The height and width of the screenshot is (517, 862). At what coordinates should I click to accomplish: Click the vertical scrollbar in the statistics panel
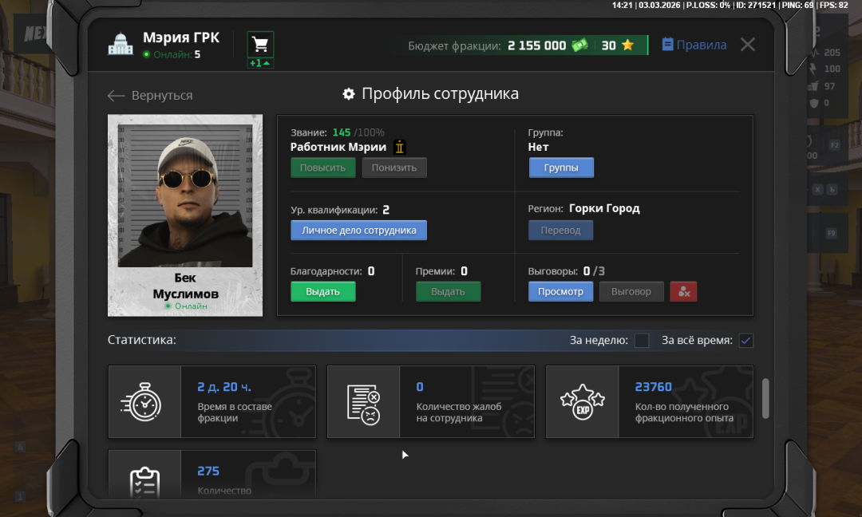[x=765, y=397]
